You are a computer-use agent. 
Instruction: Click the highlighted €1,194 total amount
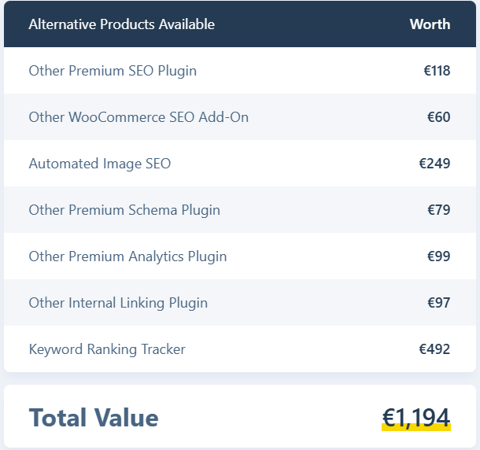pos(416,419)
